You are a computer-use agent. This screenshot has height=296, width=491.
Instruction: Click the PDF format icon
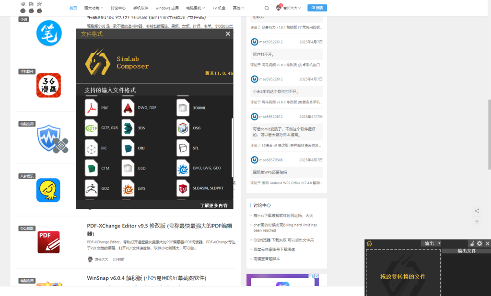point(92,108)
